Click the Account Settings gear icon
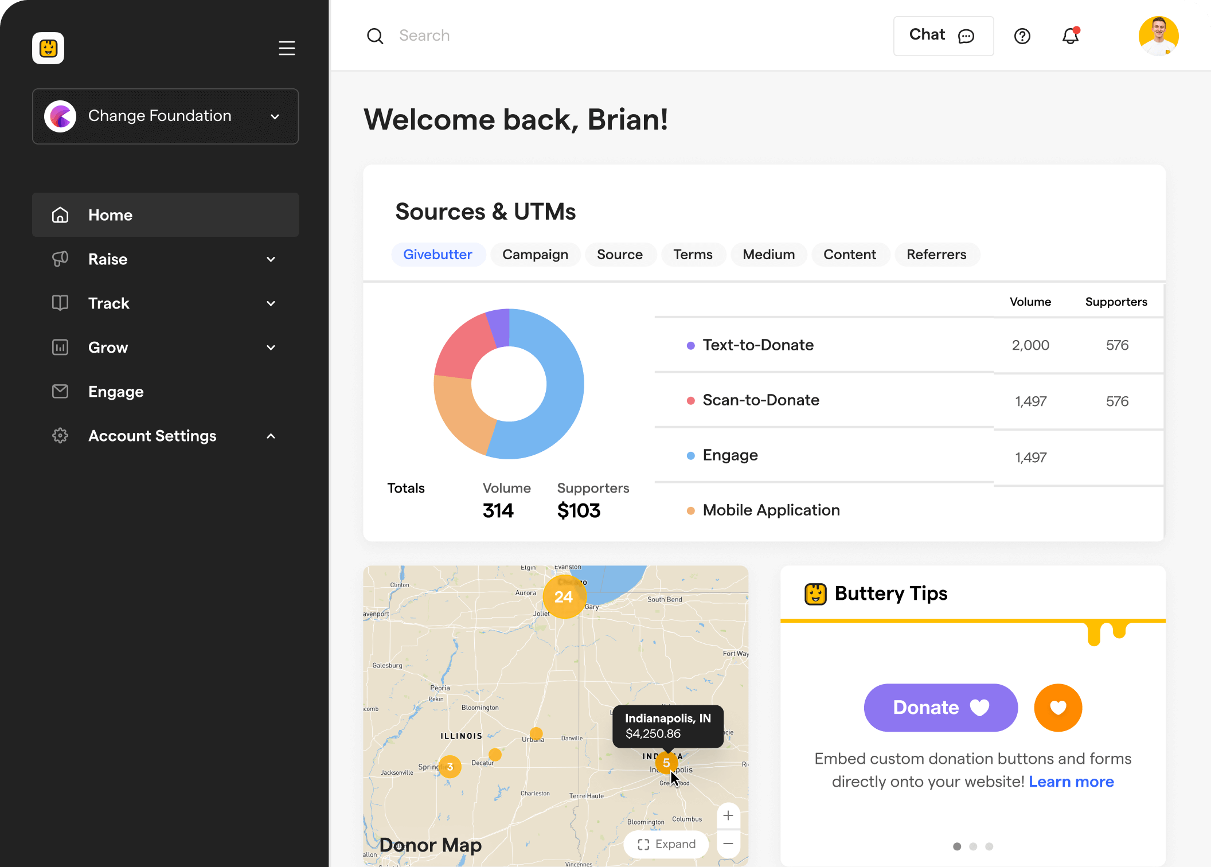The image size is (1211, 867). (60, 436)
